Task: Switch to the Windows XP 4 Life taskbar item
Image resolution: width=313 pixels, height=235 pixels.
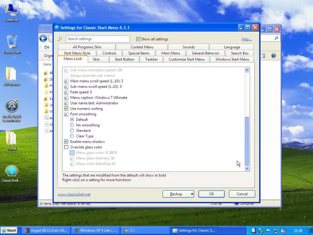Action: (x=95, y=230)
